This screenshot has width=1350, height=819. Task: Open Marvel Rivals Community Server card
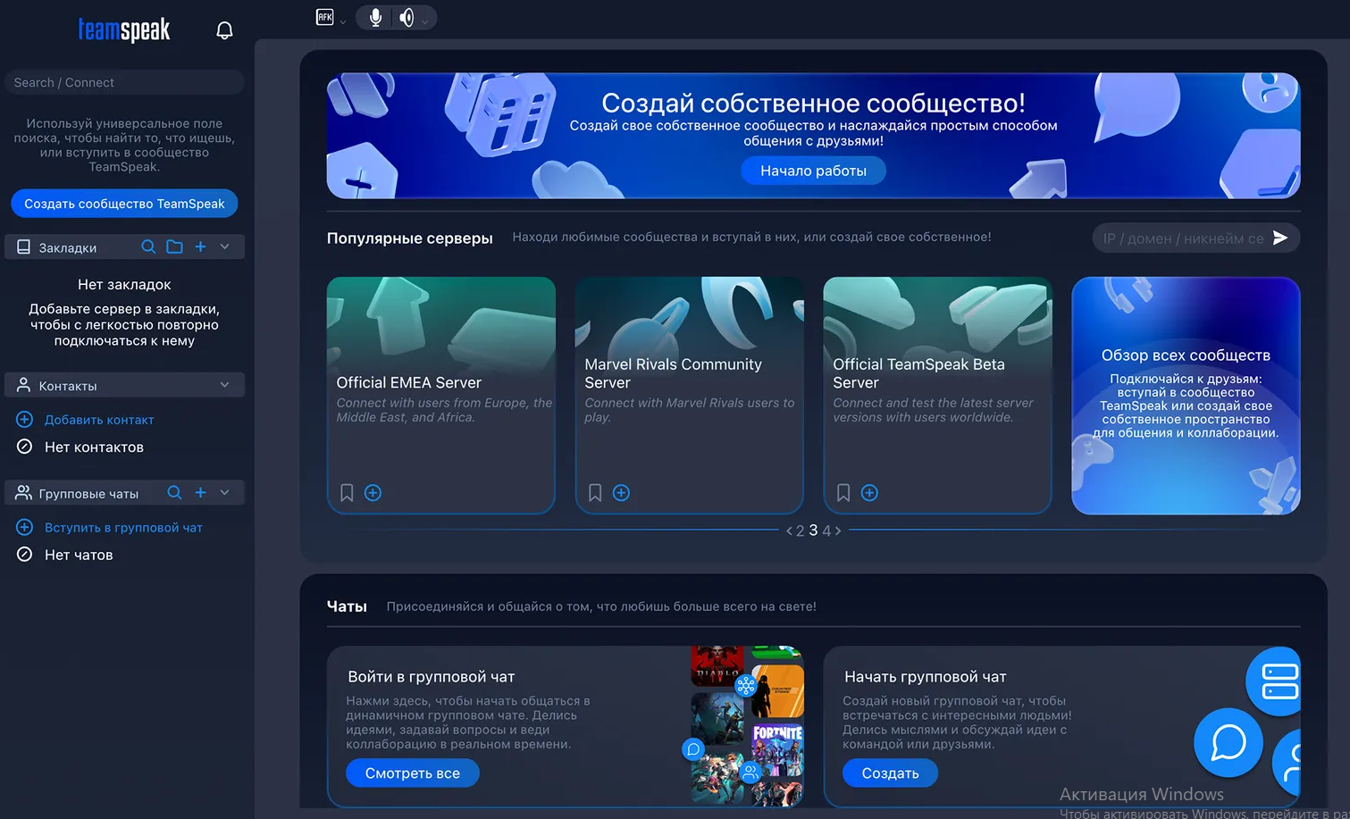pos(690,395)
